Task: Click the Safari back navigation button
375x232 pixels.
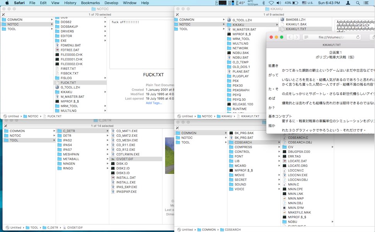Action: 290,37
